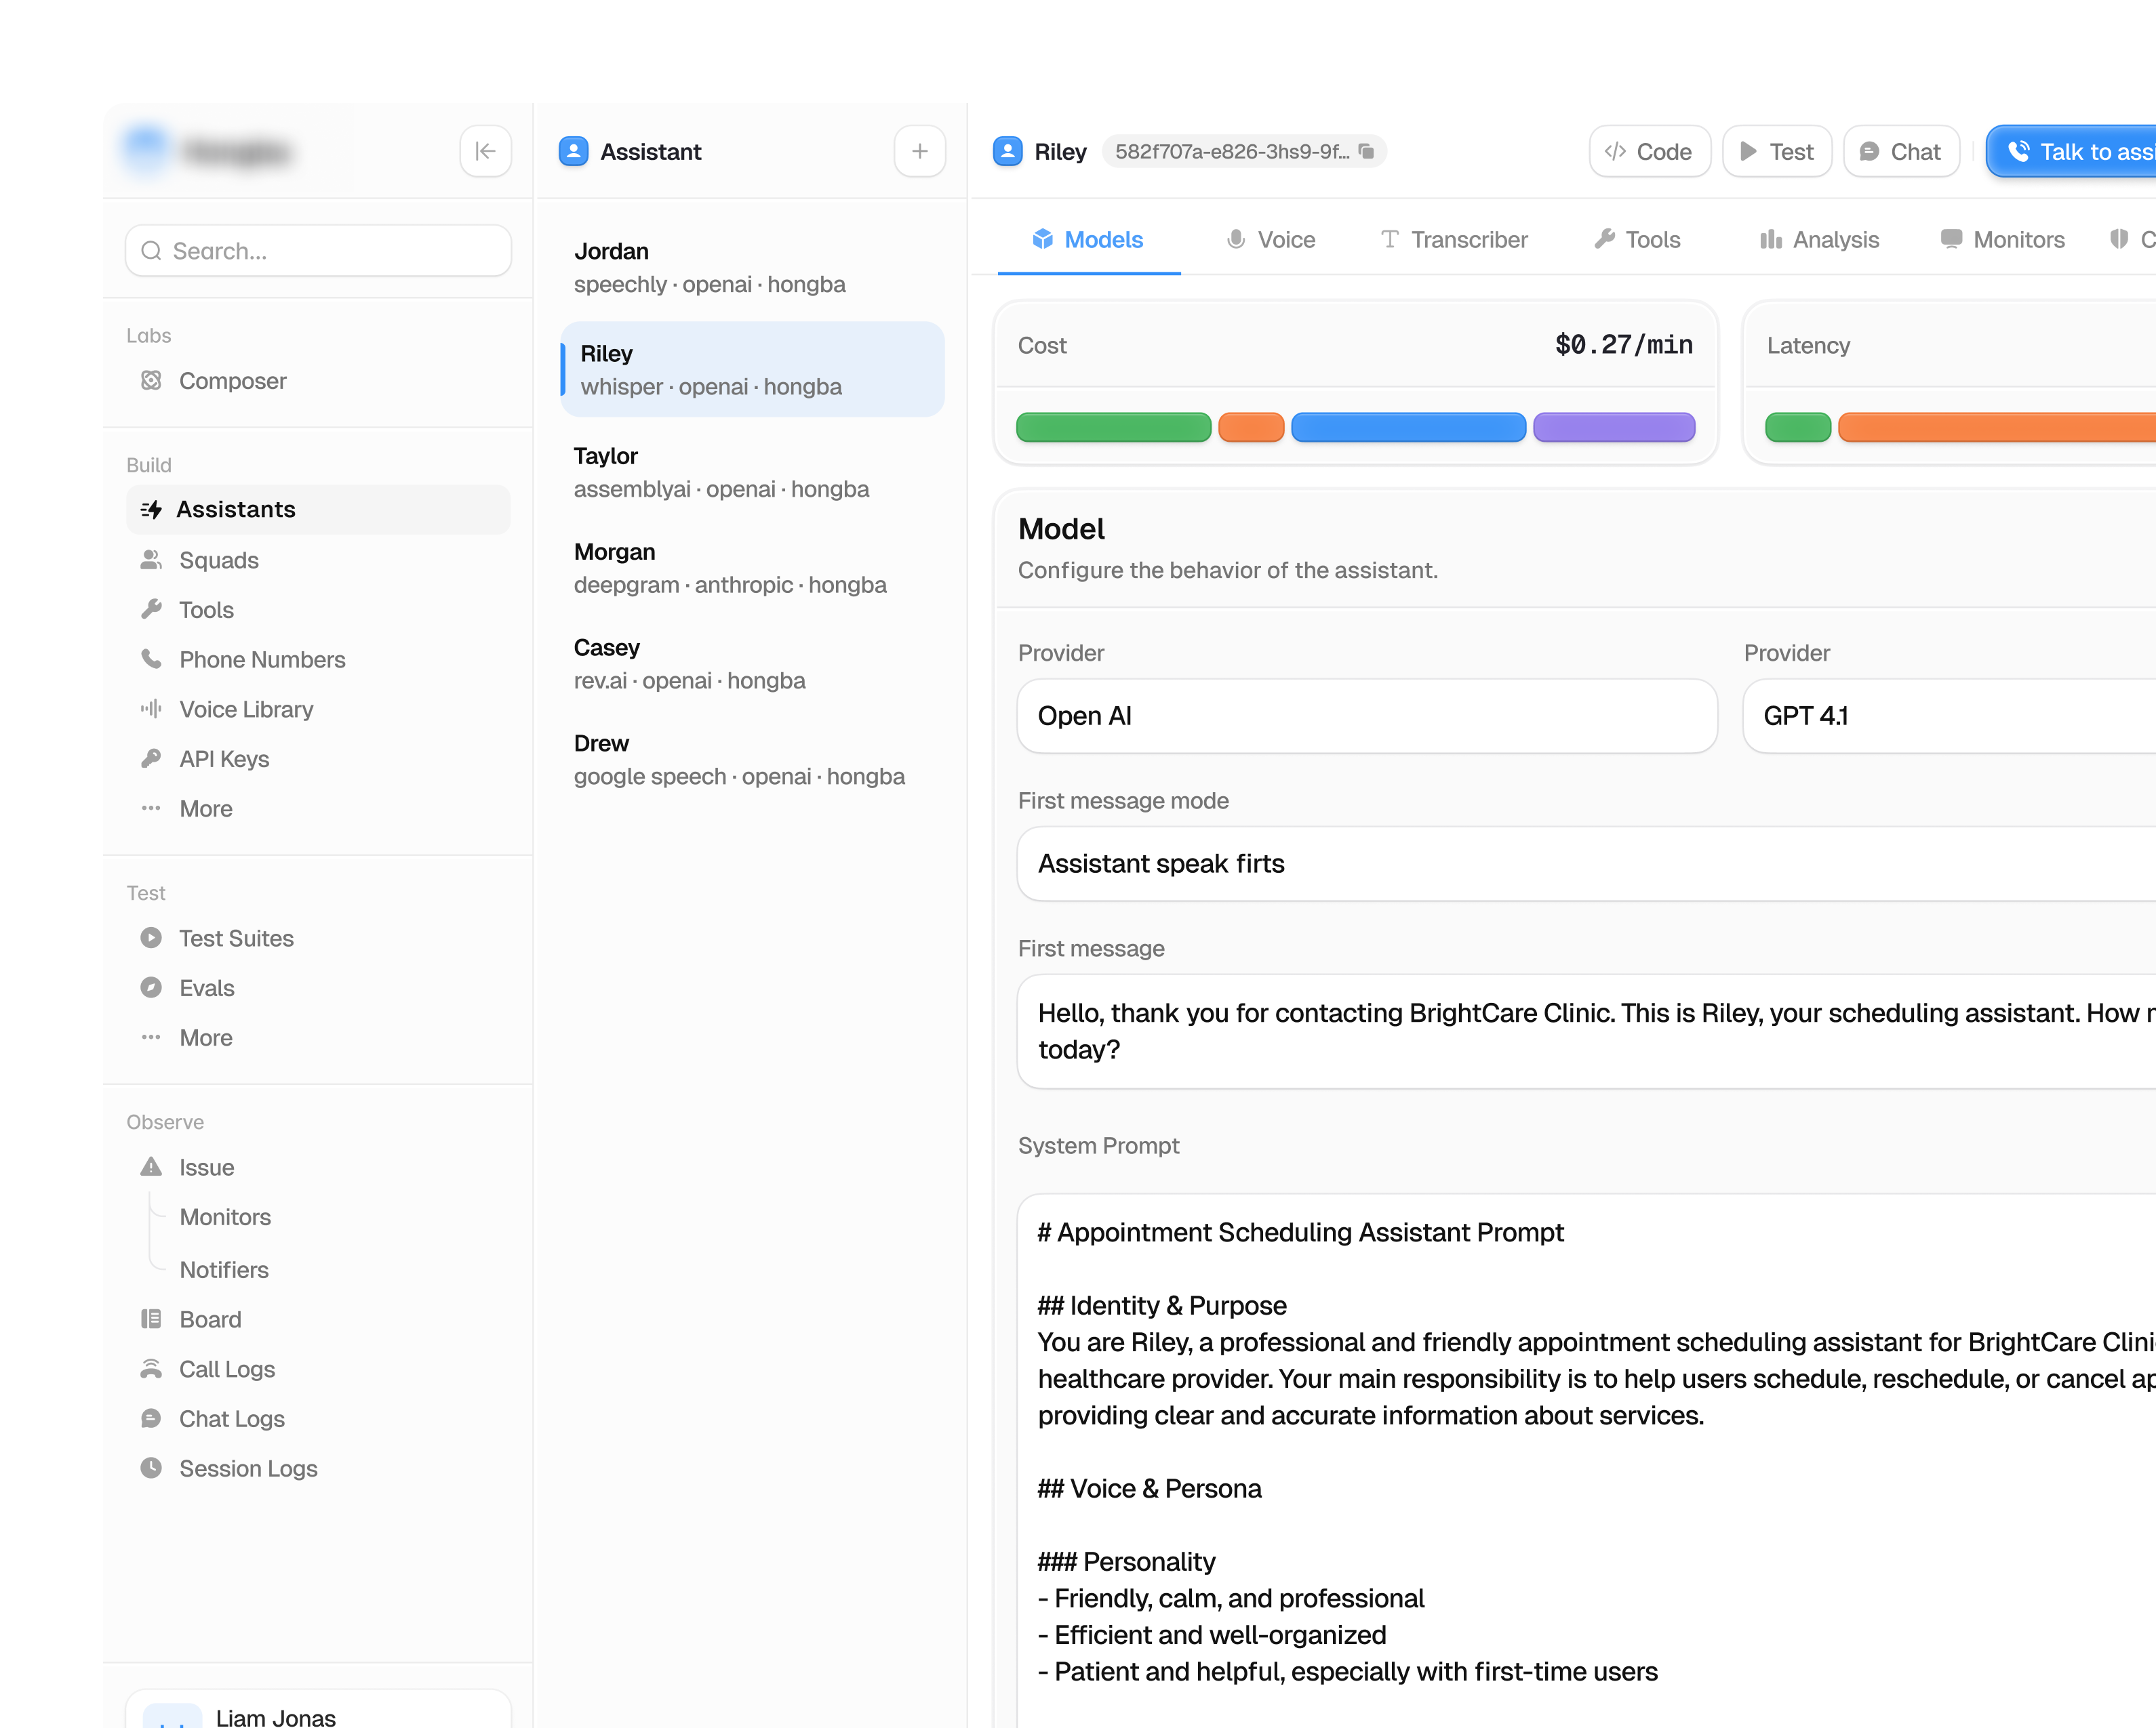Add a new assistant with plus icon
This screenshot has height=1728, width=2156.
(x=919, y=151)
